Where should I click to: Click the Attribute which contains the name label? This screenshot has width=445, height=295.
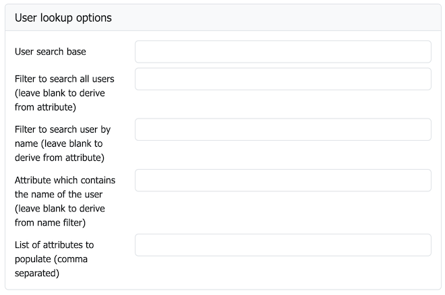pos(65,201)
